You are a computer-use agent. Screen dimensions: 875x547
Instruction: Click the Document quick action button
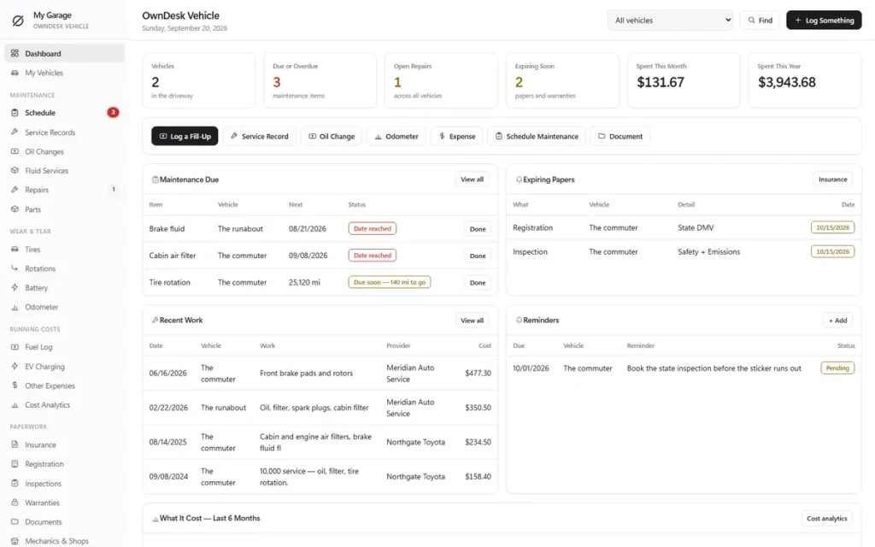(x=620, y=136)
